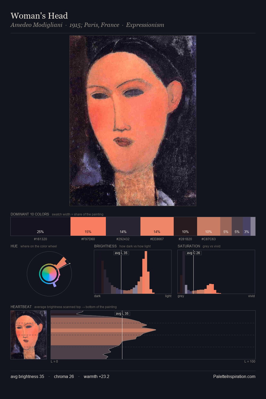
Task: Click the hex code '#292432'
Action: 123,239
